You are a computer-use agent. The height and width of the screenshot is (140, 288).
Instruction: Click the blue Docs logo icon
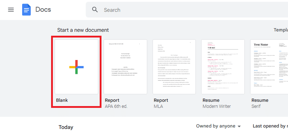(26, 10)
